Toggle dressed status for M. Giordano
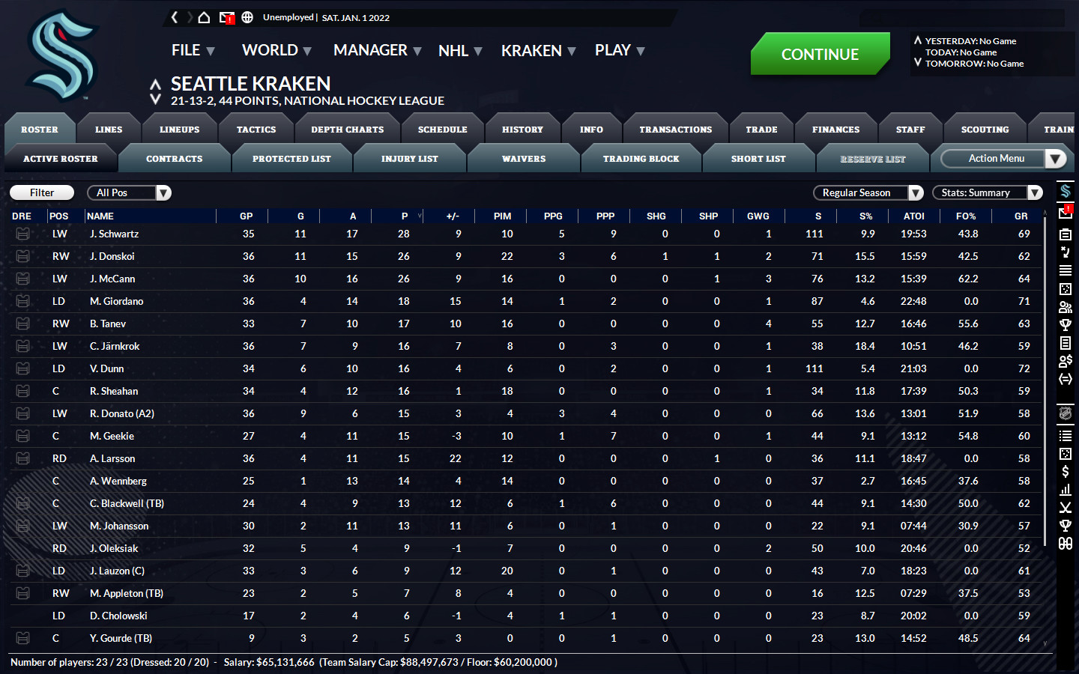The height and width of the screenshot is (674, 1079). click(x=23, y=301)
